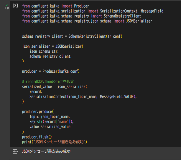Viewport: 181px width, 160px height.
Task: Click the '1 秒' execution time label
Action: 7,8
